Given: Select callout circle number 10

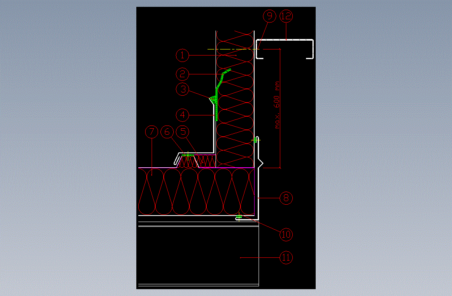Looking at the screenshot, I should tap(286, 234).
